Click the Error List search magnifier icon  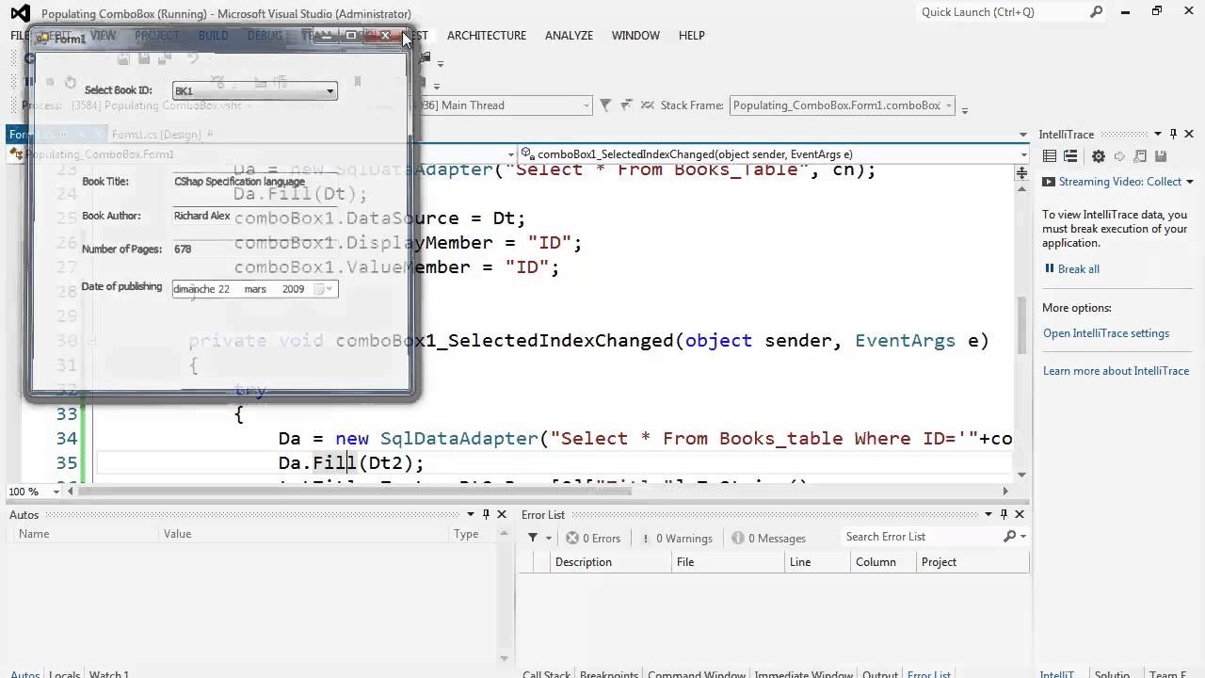click(x=1010, y=537)
